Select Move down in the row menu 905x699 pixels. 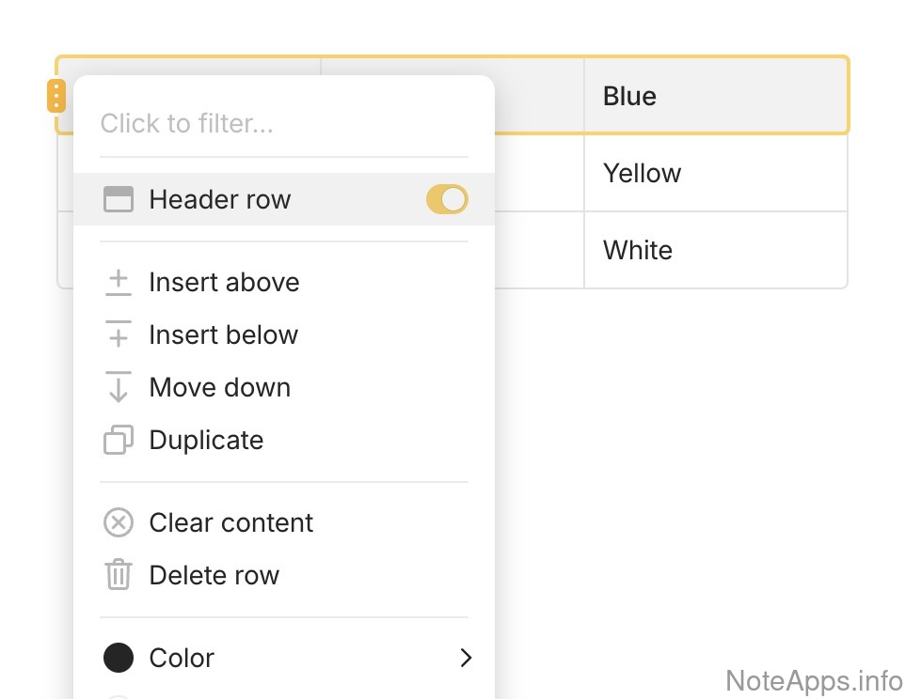[x=219, y=387]
